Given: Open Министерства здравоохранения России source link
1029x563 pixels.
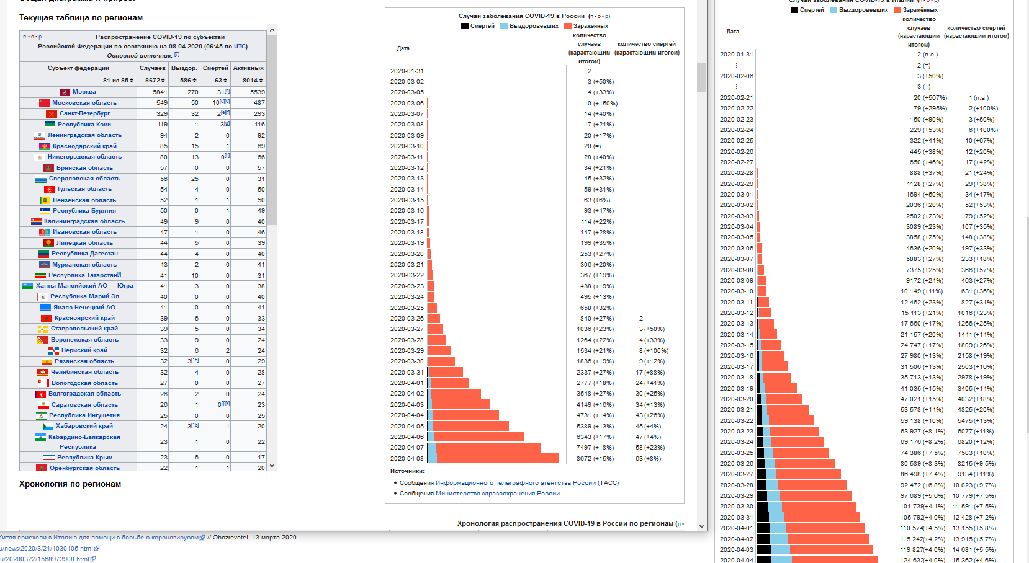Looking at the screenshot, I should click(497, 494).
